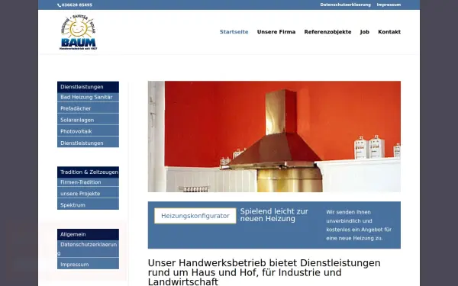Call phone number 036628 85495
Image resolution: width=458 pixels, height=286 pixels.
tap(77, 5)
